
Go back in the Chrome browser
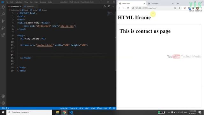point(119,8)
